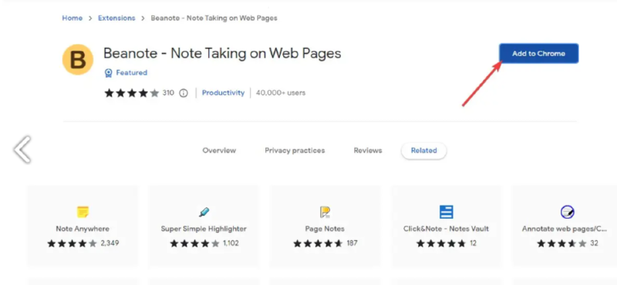Click the Annotate web pages pencil icon
The image size is (617, 285).
[567, 213]
